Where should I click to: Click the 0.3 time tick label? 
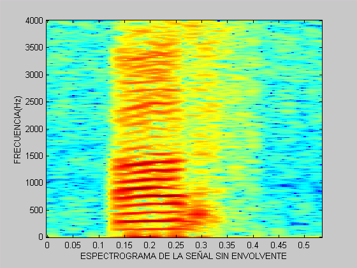click(x=201, y=245)
